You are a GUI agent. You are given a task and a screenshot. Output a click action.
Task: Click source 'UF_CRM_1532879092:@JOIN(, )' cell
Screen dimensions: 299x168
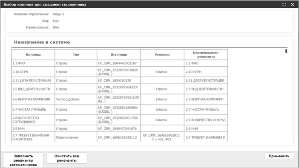coord(118,99)
